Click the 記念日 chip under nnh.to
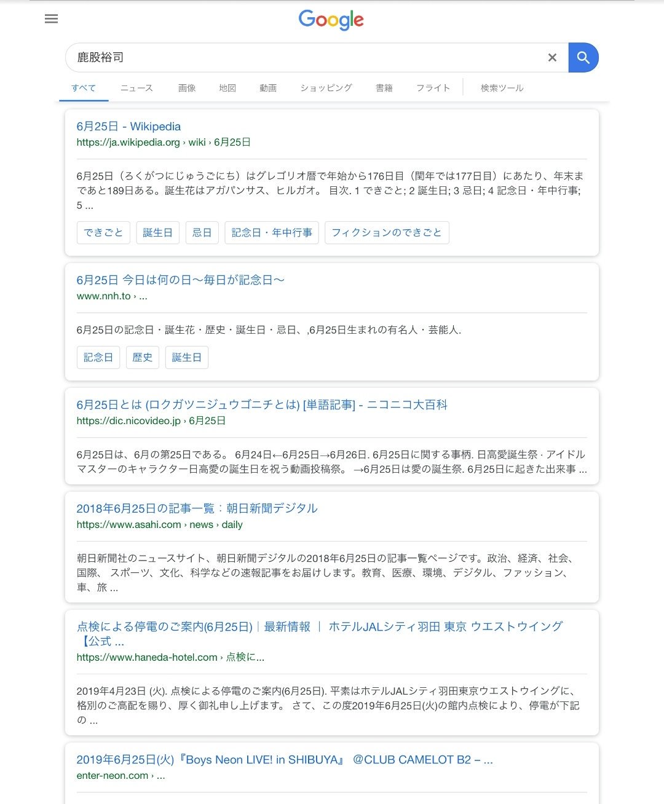Viewport: 664px width, 804px height. click(x=98, y=357)
